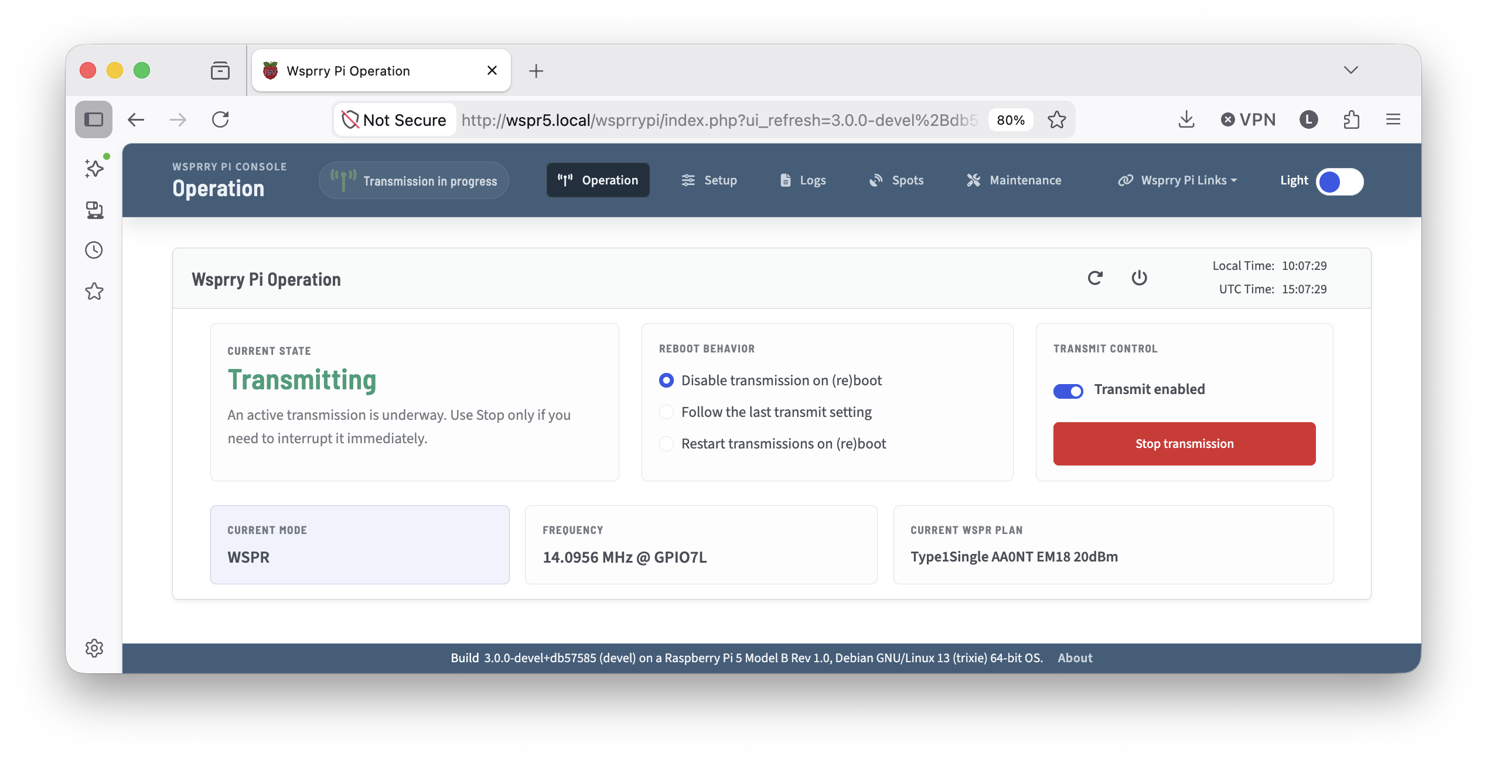Viewport: 1487px width, 760px height.
Task: Click the AI sparkle icon in sidebar
Action: click(x=94, y=169)
